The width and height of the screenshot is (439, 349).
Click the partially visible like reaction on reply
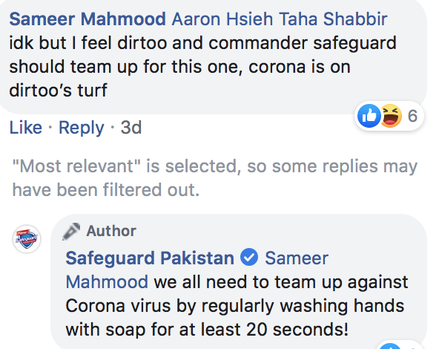point(390,346)
